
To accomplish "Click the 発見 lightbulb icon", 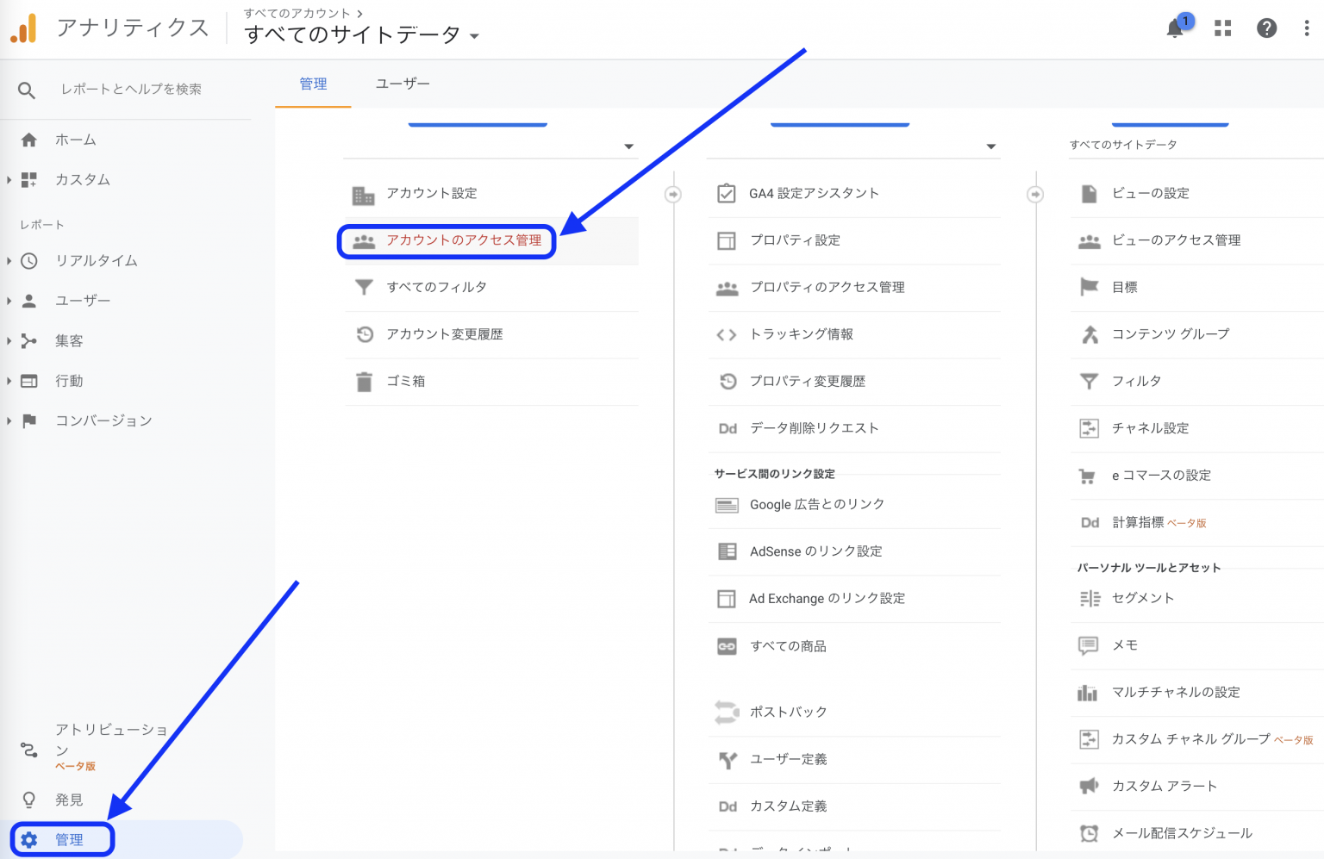I will pyautogui.click(x=29, y=800).
